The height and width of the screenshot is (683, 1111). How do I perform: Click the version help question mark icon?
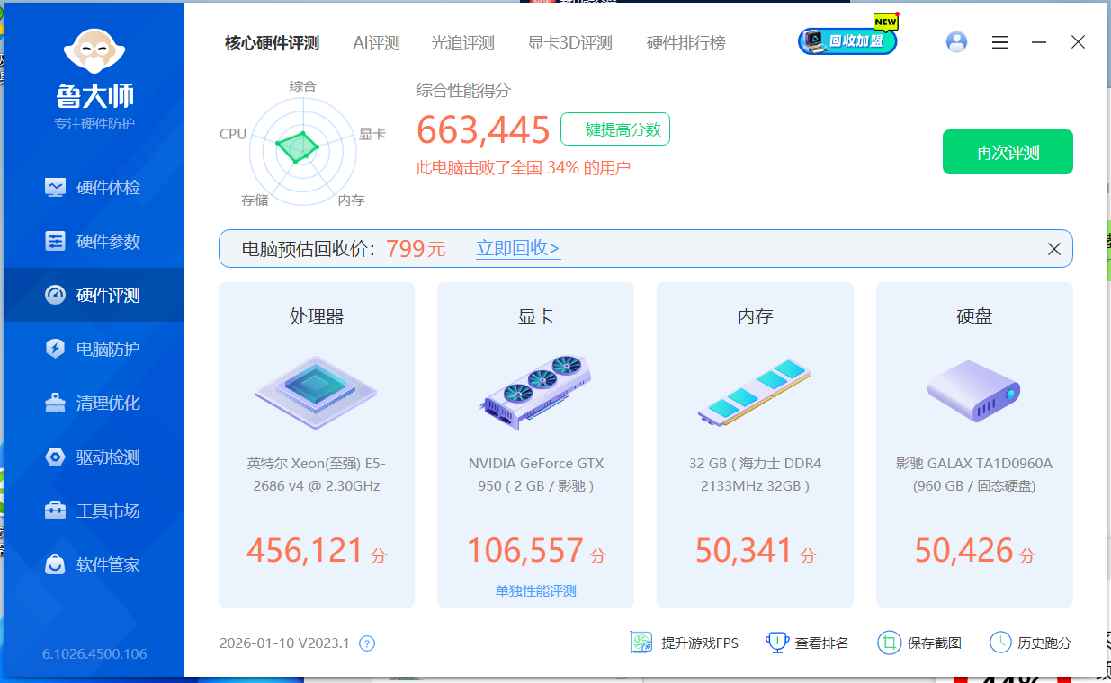point(367,643)
